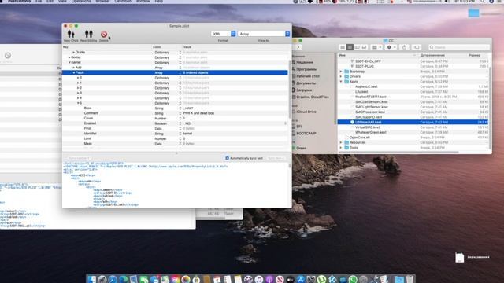
Task: Select OpenCore.efi file in Finder
Action: point(359,138)
